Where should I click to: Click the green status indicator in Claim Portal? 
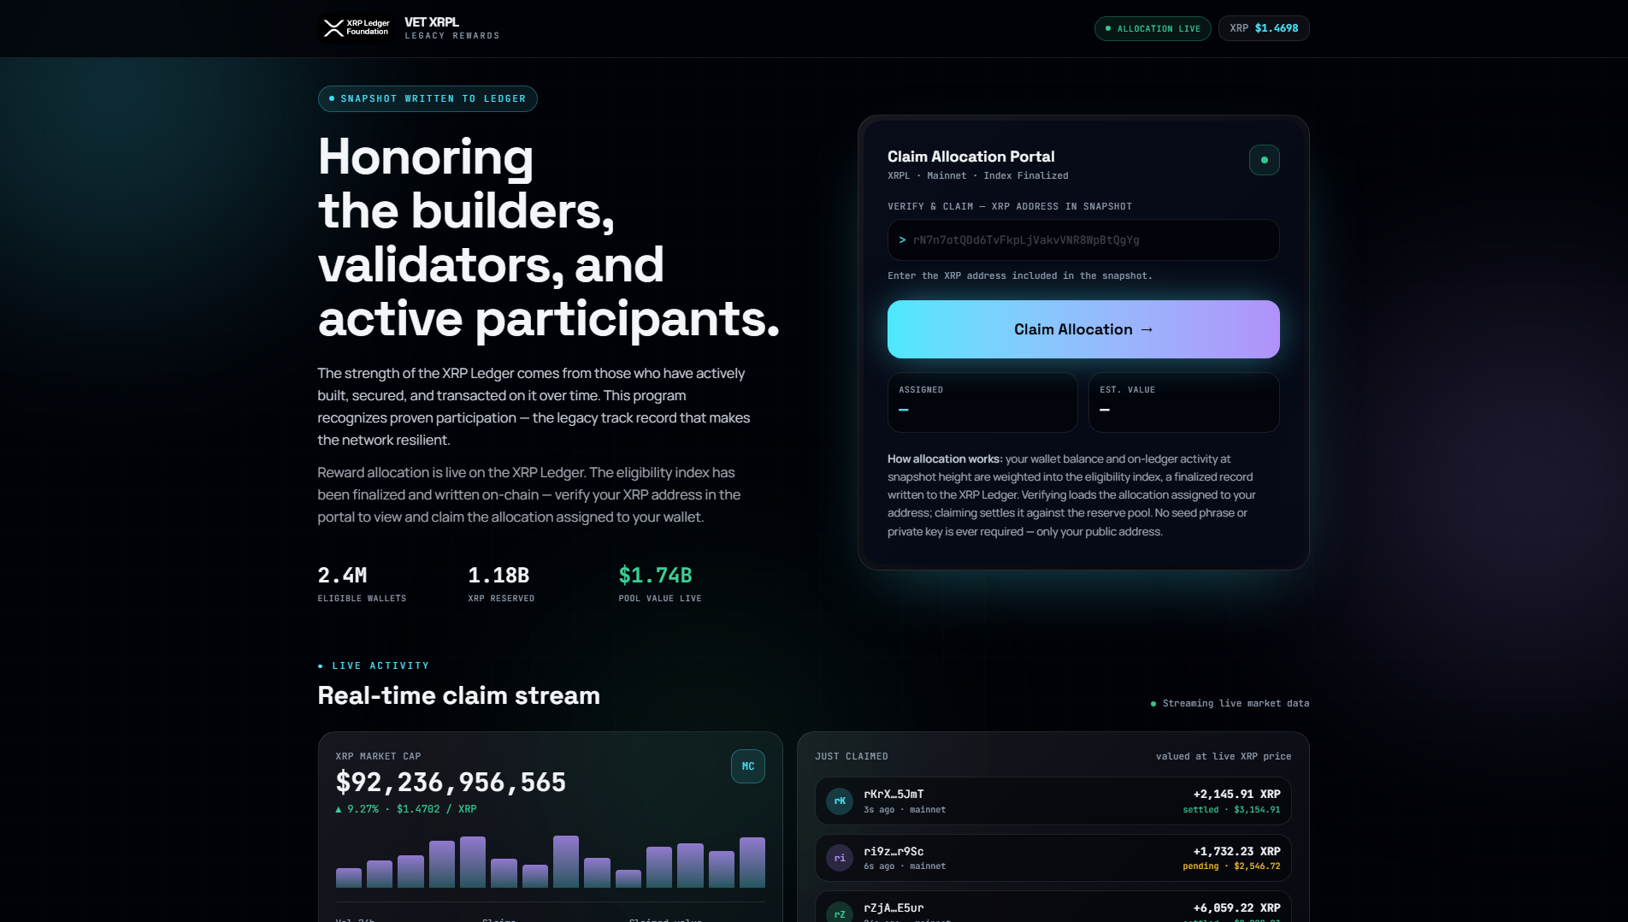pos(1264,160)
